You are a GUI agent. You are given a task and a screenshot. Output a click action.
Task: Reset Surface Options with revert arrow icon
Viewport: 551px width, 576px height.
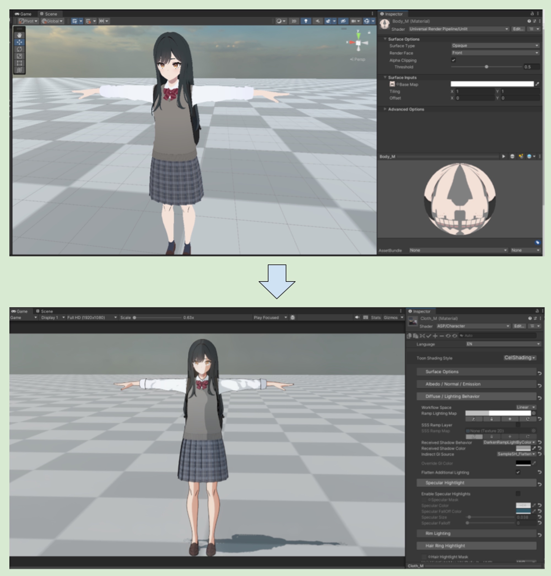(x=539, y=373)
